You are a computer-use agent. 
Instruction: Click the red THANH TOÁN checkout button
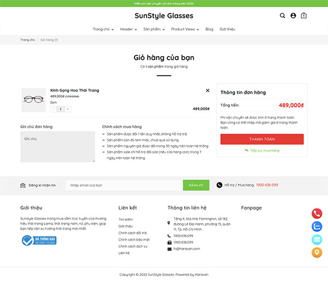(x=262, y=139)
